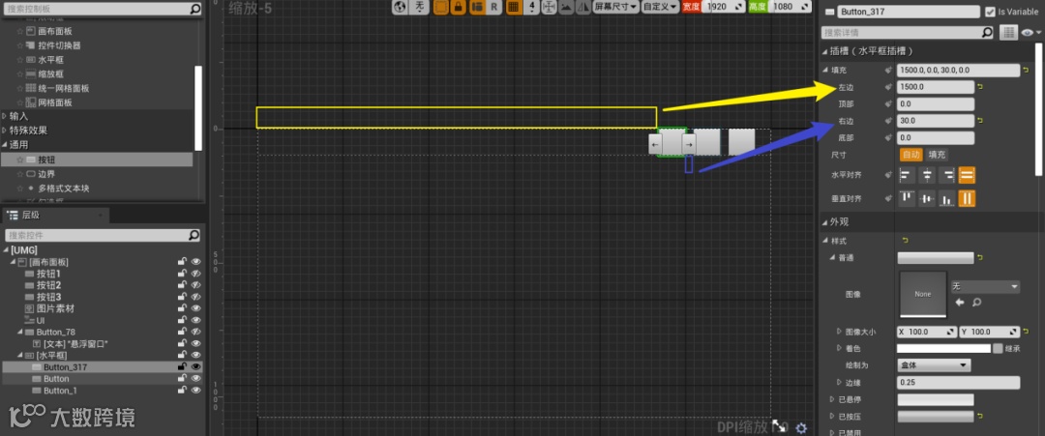Set vertical alignment to center
The width and height of the screenshot is (1045, 436).
click(927, 197)
